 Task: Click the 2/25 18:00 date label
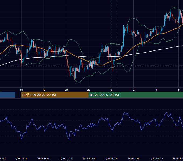(44, 158)
